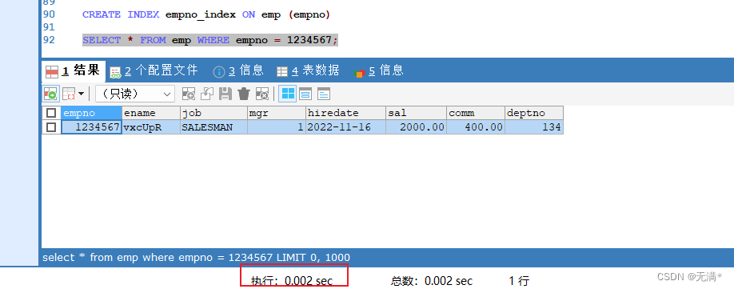Click the hiredate column header
Screen dimensions: 734x289
point(346,113)
